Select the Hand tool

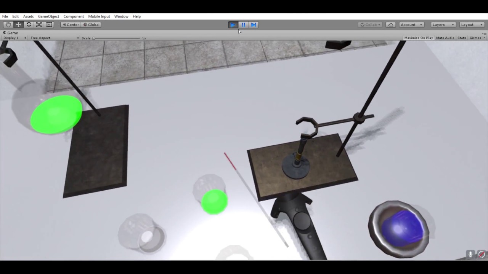[x=8, y=25]
